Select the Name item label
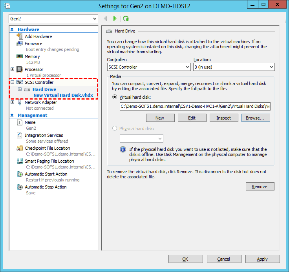The height and width of the screenshot is (272, 289). point(30,122)
